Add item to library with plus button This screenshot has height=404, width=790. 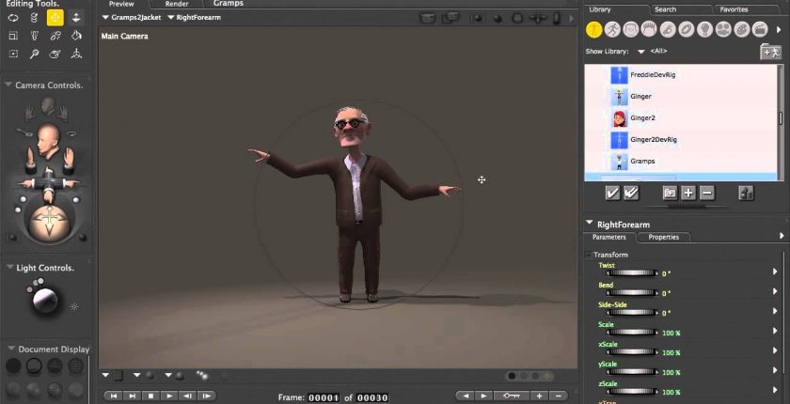pos(688,193)
